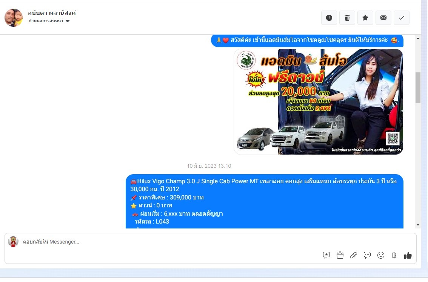Open contact name อนันดา ผลานิสงค์
This screenshot has width=428, height=282.
pos(52,13)
